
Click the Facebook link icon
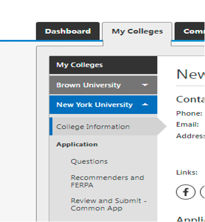click(x=185, y=192)
